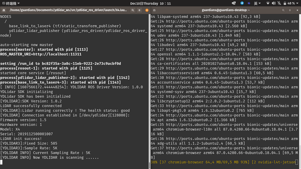Screen dimensions: 301x169
Task: Click the 'setting /run_id' line
Action: (x=61, y=63)
